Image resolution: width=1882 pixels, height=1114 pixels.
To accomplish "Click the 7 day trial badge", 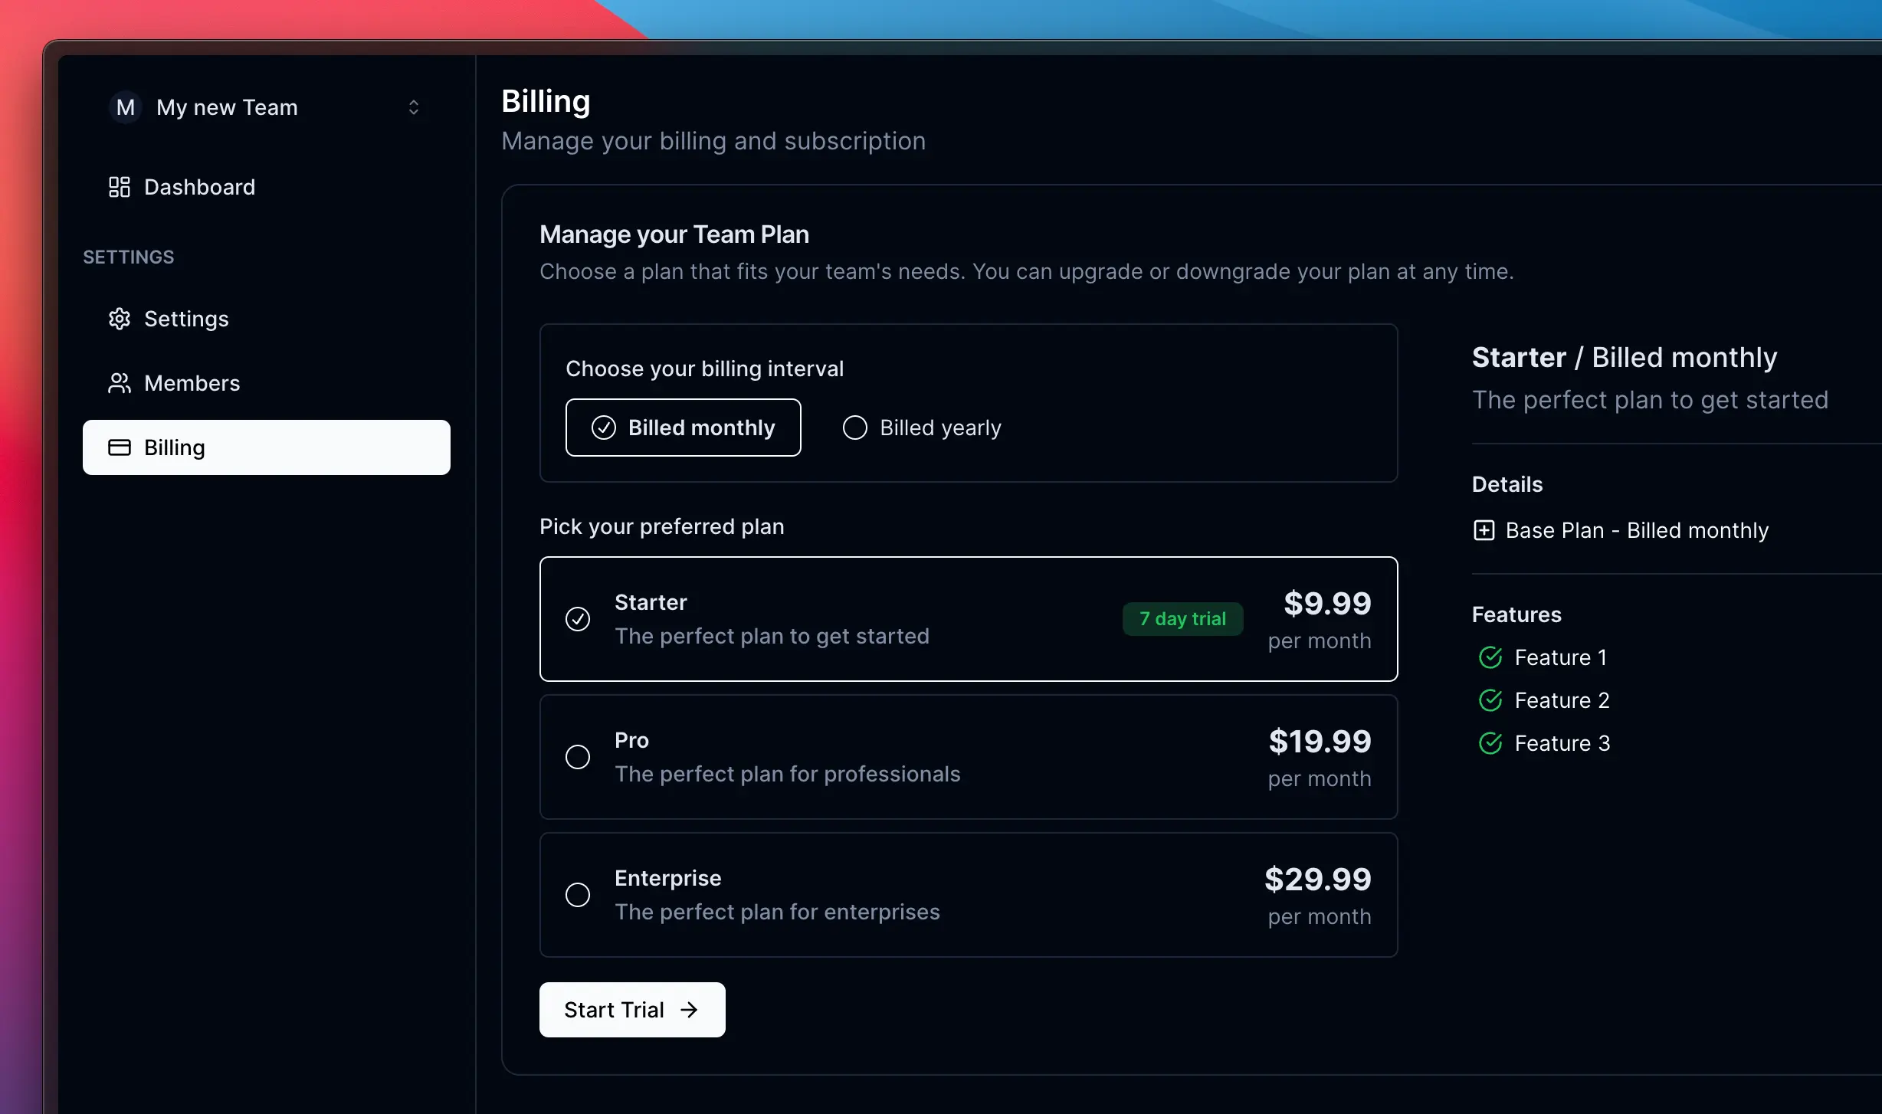I will (1182, 619).
